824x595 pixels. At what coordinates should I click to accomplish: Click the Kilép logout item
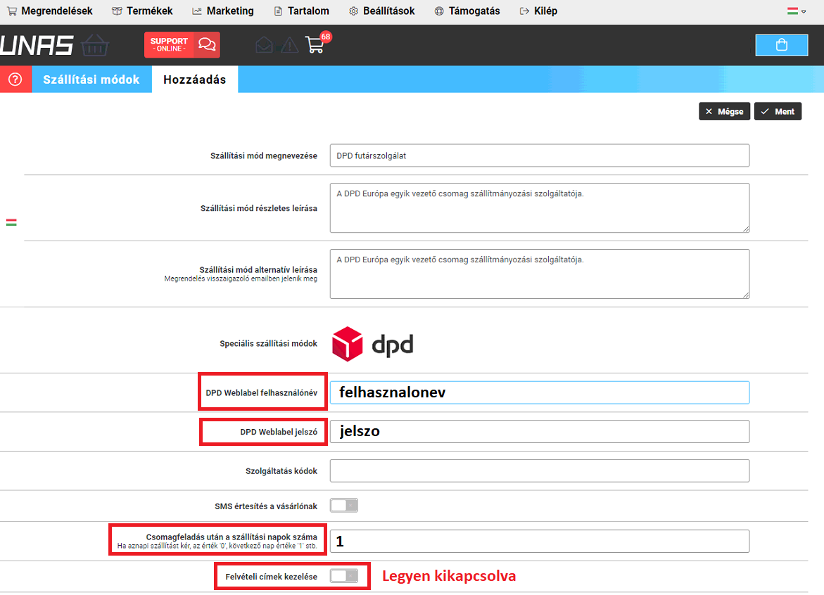pyautogui.click(x=538, y=11)
